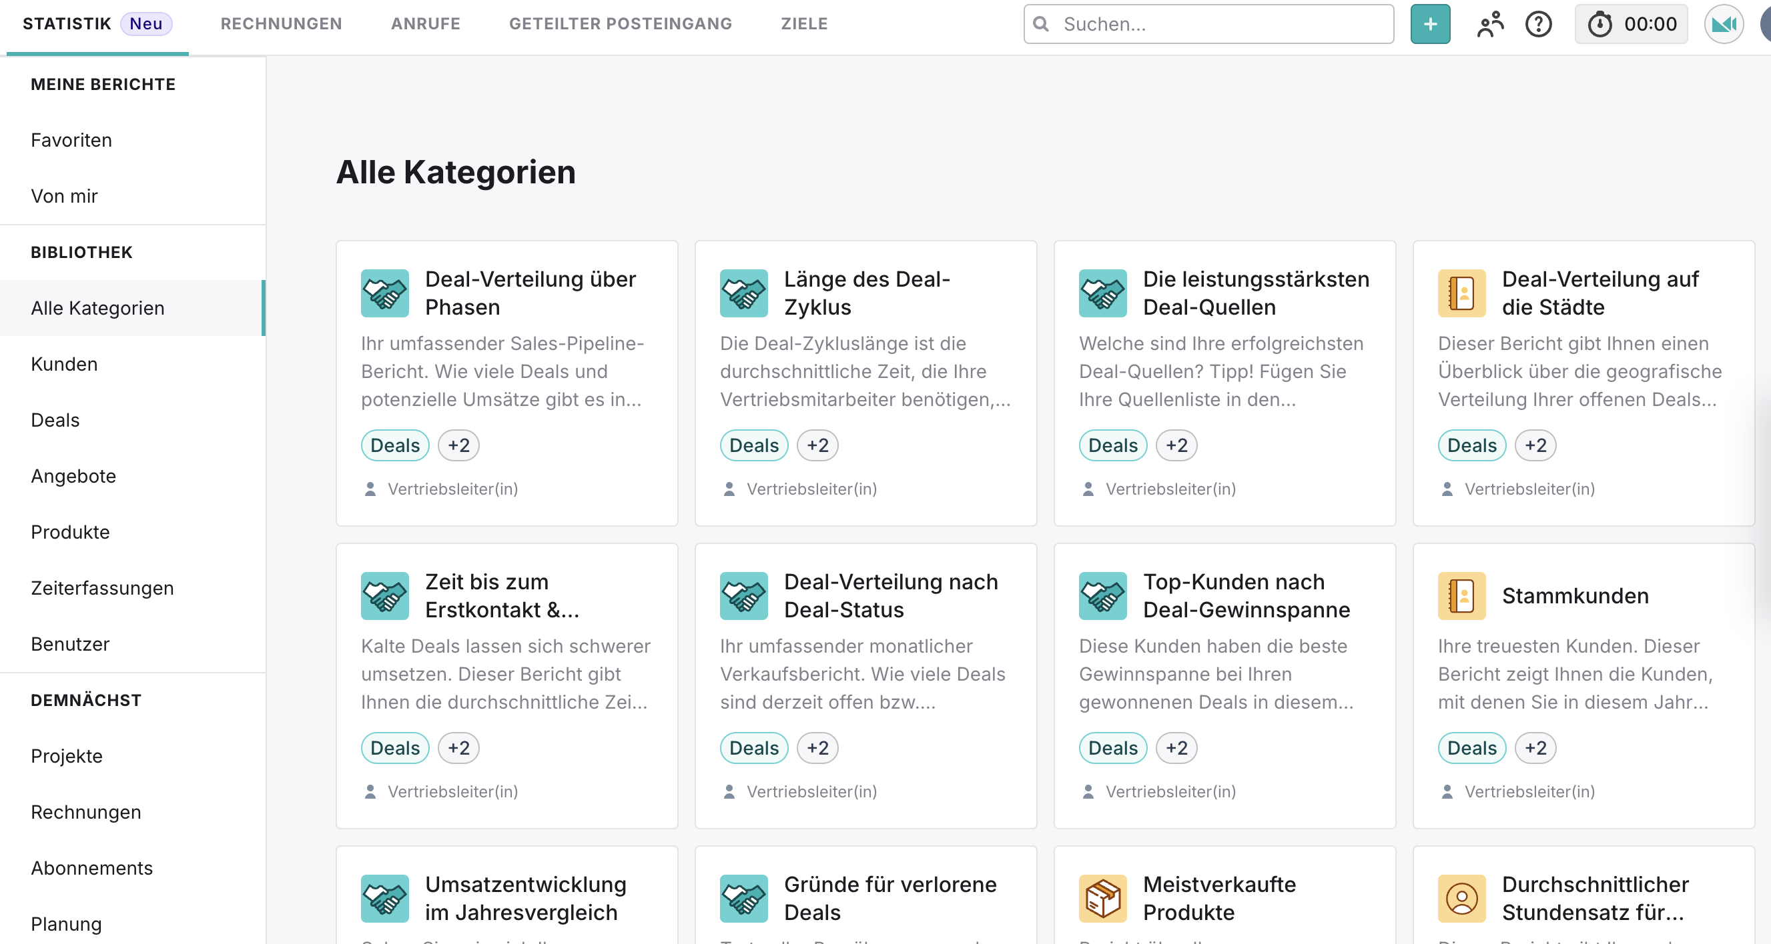This screenshot has height=944, width=1771.
Task: Click the Neu badge beside Statistik
Action: tap(145, 24)
